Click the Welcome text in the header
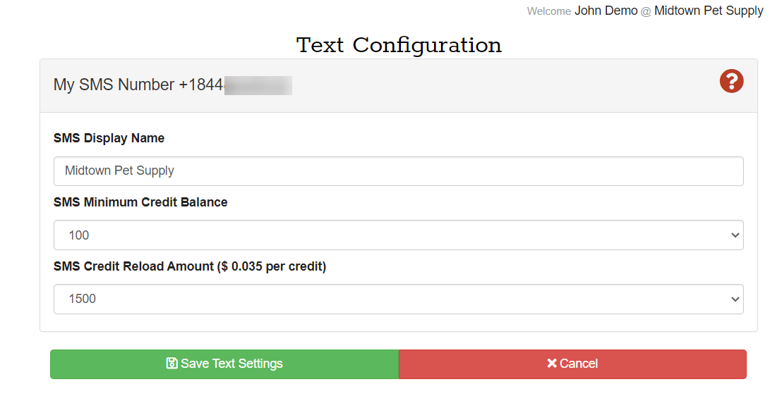Image resolution: width=782 pixels, height=408 pixels. (548, 11)
